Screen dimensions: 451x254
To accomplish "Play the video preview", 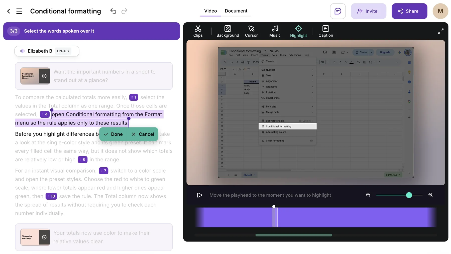I will tap(199, 195).
